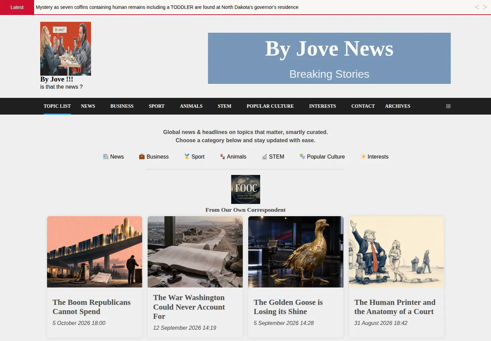The width and height of the screenshot is (491, 341).
Task: Click the medal icon beside Sport
Action: (187, 157)
